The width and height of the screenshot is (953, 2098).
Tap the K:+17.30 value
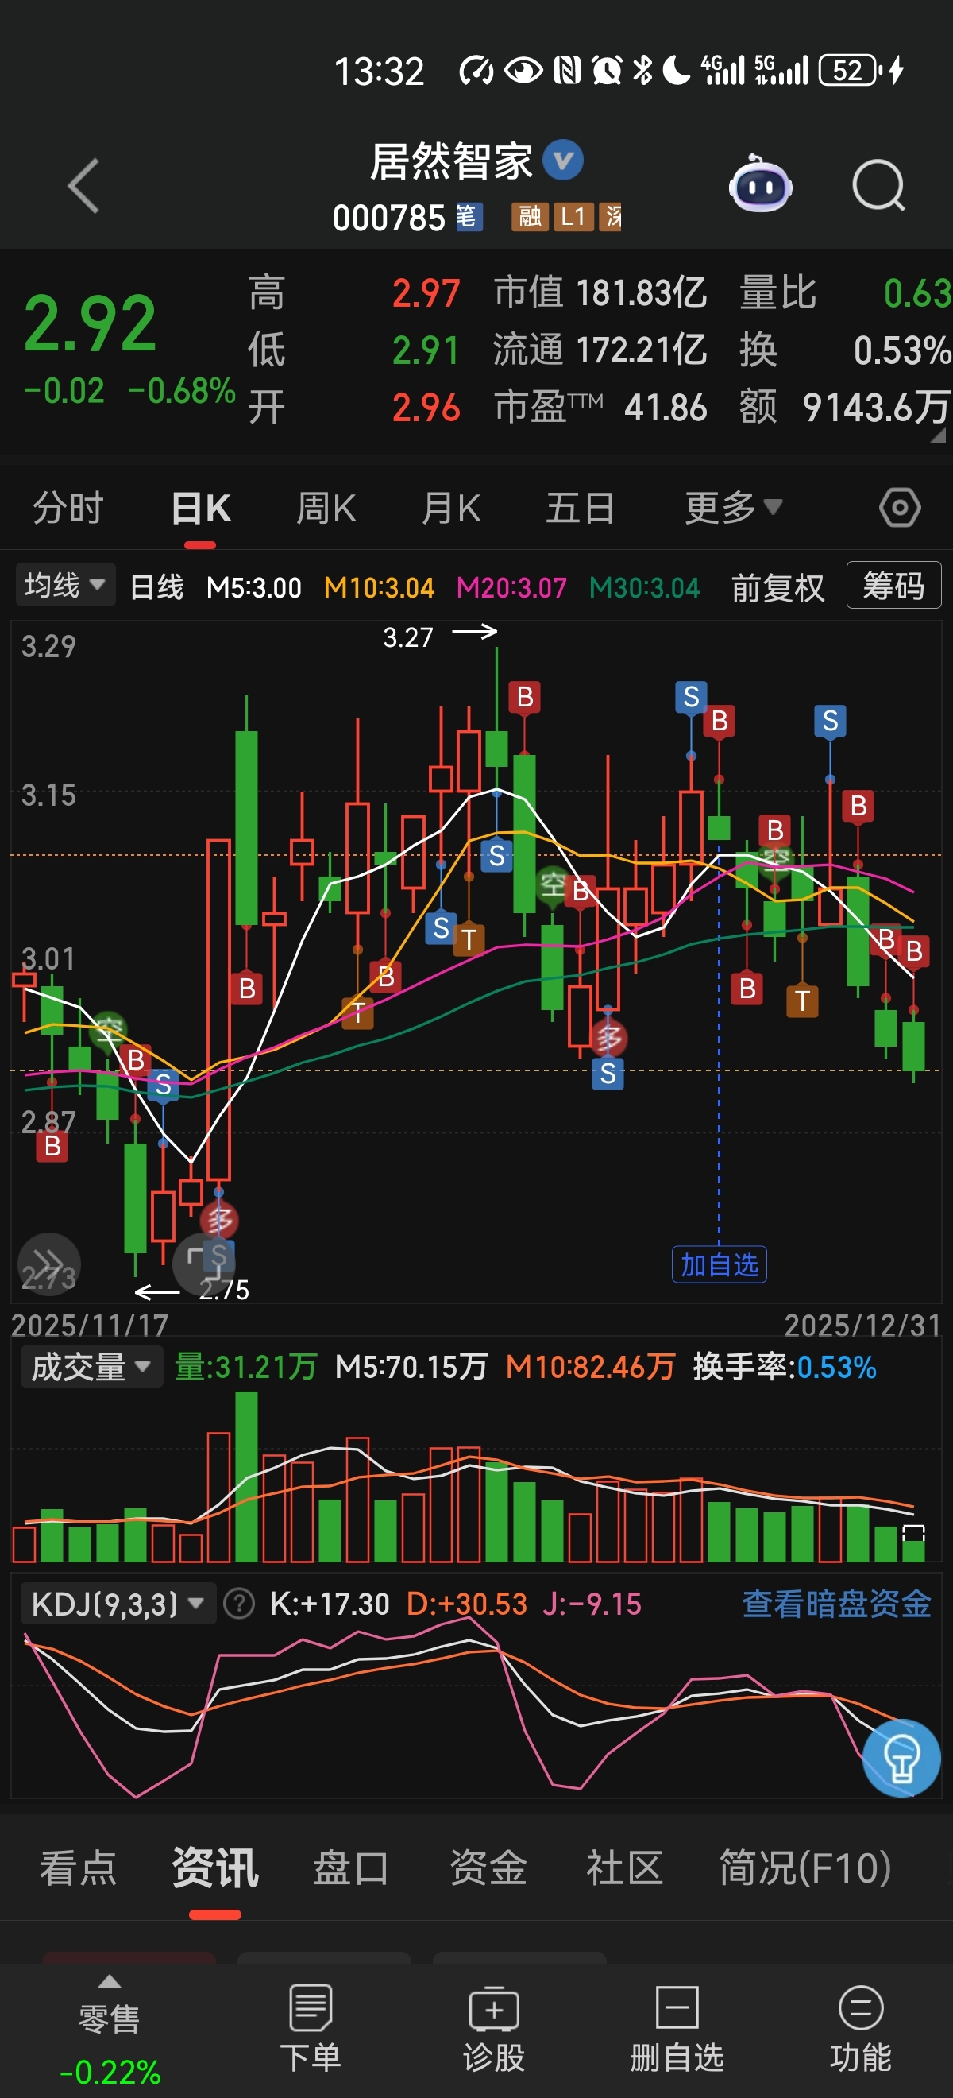tap(330, 1604)
